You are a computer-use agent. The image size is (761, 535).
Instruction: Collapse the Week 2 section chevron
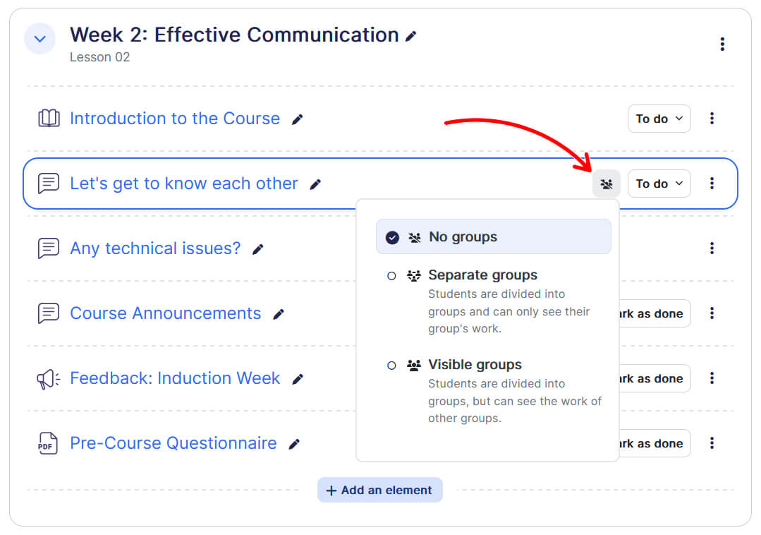40,39
